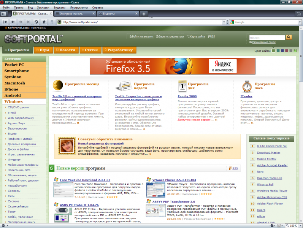The image size is (303, 228).
Task: Select the teal site color swatch
Action: 278,51
